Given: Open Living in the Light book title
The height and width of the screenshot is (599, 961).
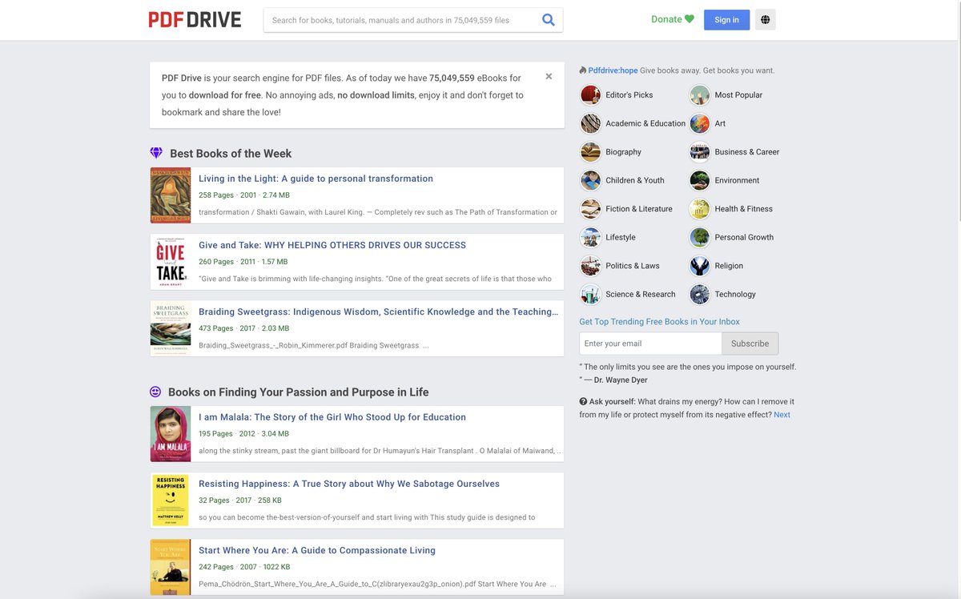Looking at the screenshot, I should (x=316, y=179).
